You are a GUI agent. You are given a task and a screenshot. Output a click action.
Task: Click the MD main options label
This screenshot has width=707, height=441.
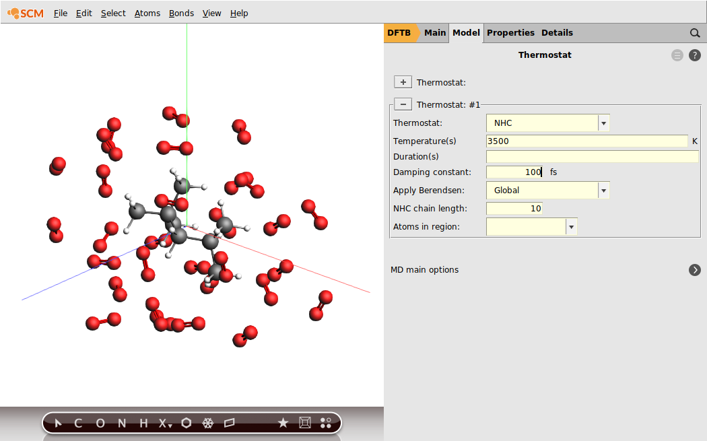click(x=424, y=270)
